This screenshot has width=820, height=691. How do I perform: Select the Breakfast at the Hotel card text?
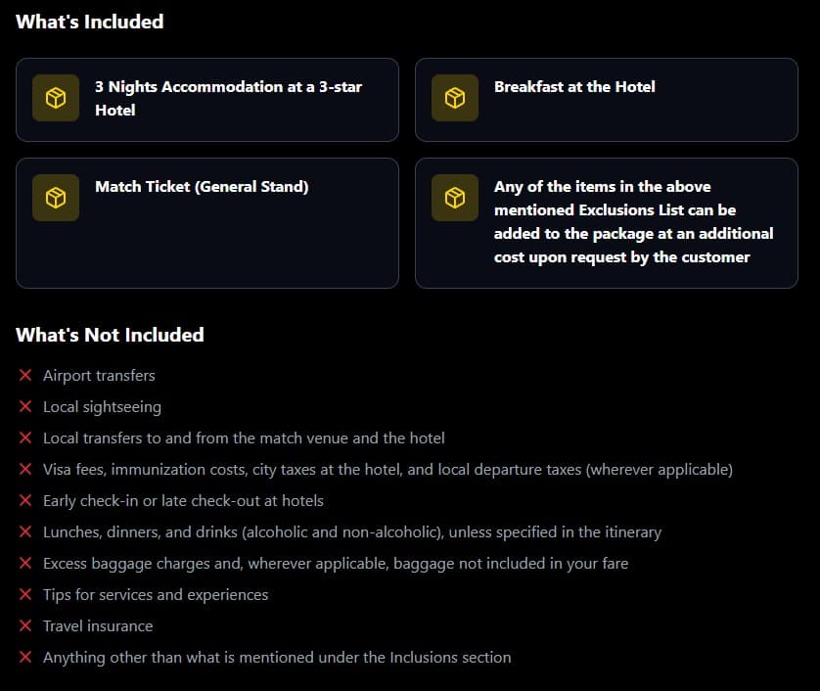coord(574,86)
